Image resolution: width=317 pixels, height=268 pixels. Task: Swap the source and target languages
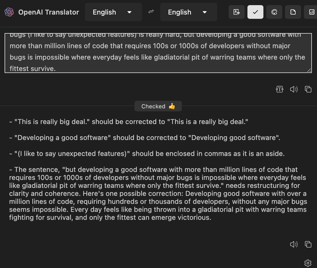click(x=151, y=12)
